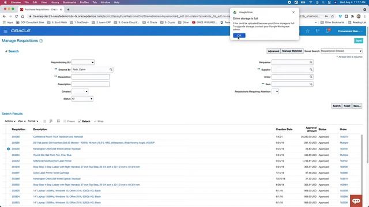The width and height of the screenshot is (369, 207).
Task: Click the Save... button
Action: point(357,106)
